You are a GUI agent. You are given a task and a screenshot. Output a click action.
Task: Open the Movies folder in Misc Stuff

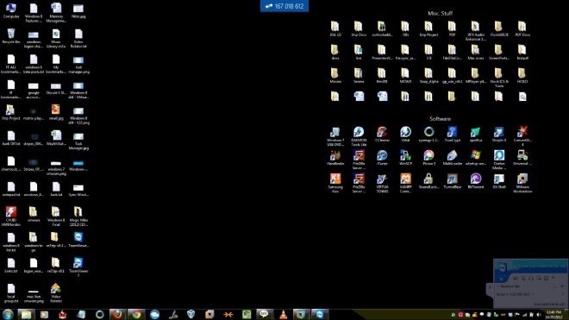(335, 76)
